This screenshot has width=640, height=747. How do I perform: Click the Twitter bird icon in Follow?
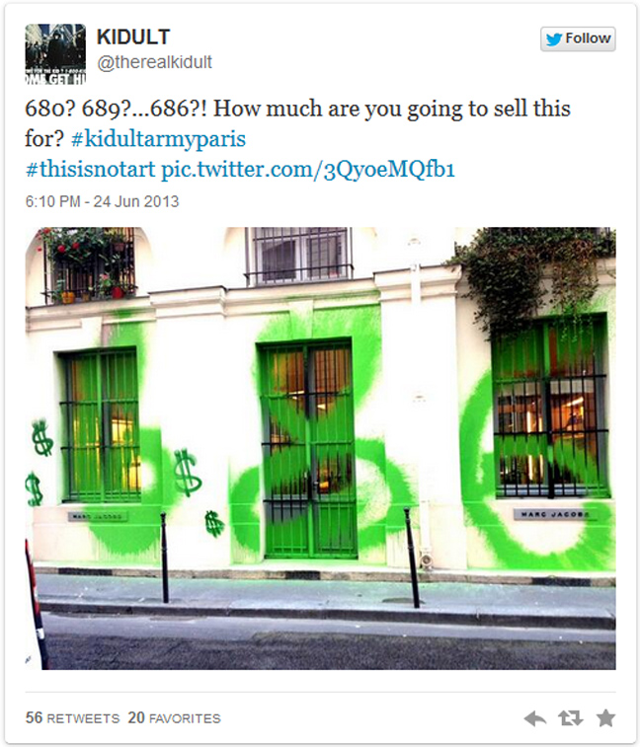coord(554,38)
